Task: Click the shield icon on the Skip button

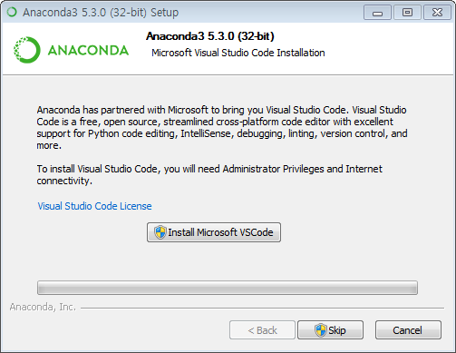Action: click(x=321, y=330)
